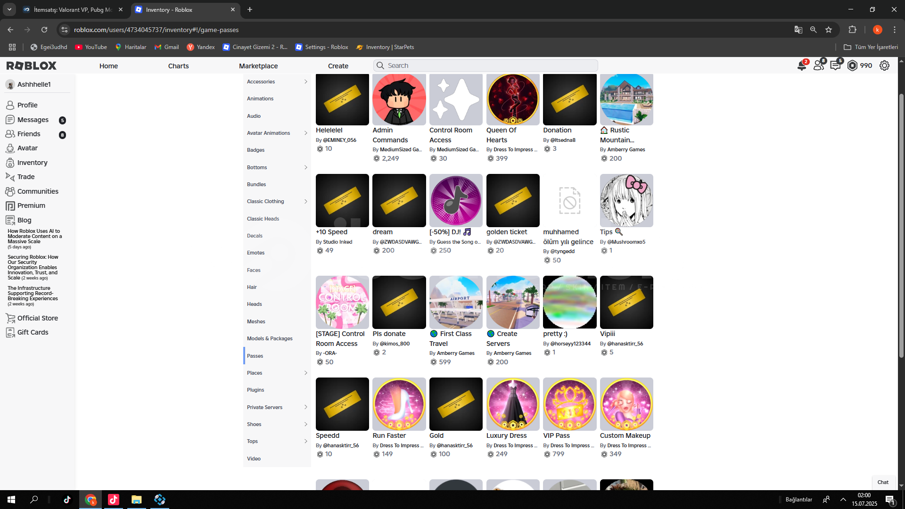Expand the Avatar Animations category
Viewport: 905px width, 509px height.
click(x=306, y=133)
